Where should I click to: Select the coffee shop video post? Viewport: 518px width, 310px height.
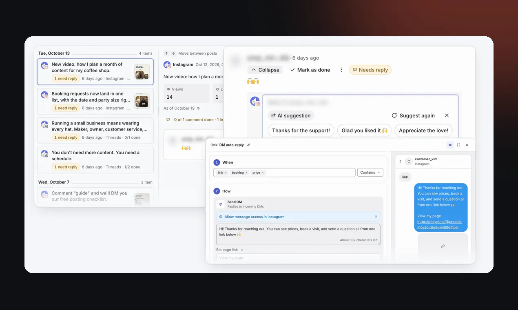95,72
